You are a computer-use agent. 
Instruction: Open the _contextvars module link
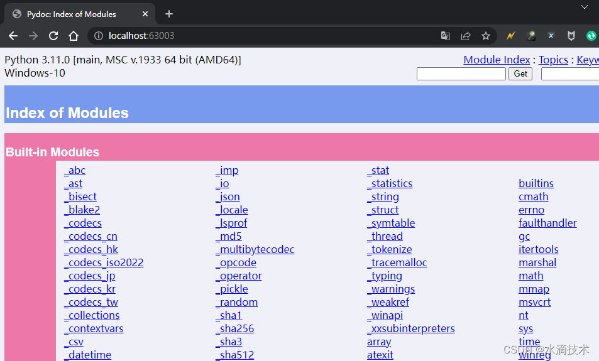pyautogui.click(x=94, y=328)
